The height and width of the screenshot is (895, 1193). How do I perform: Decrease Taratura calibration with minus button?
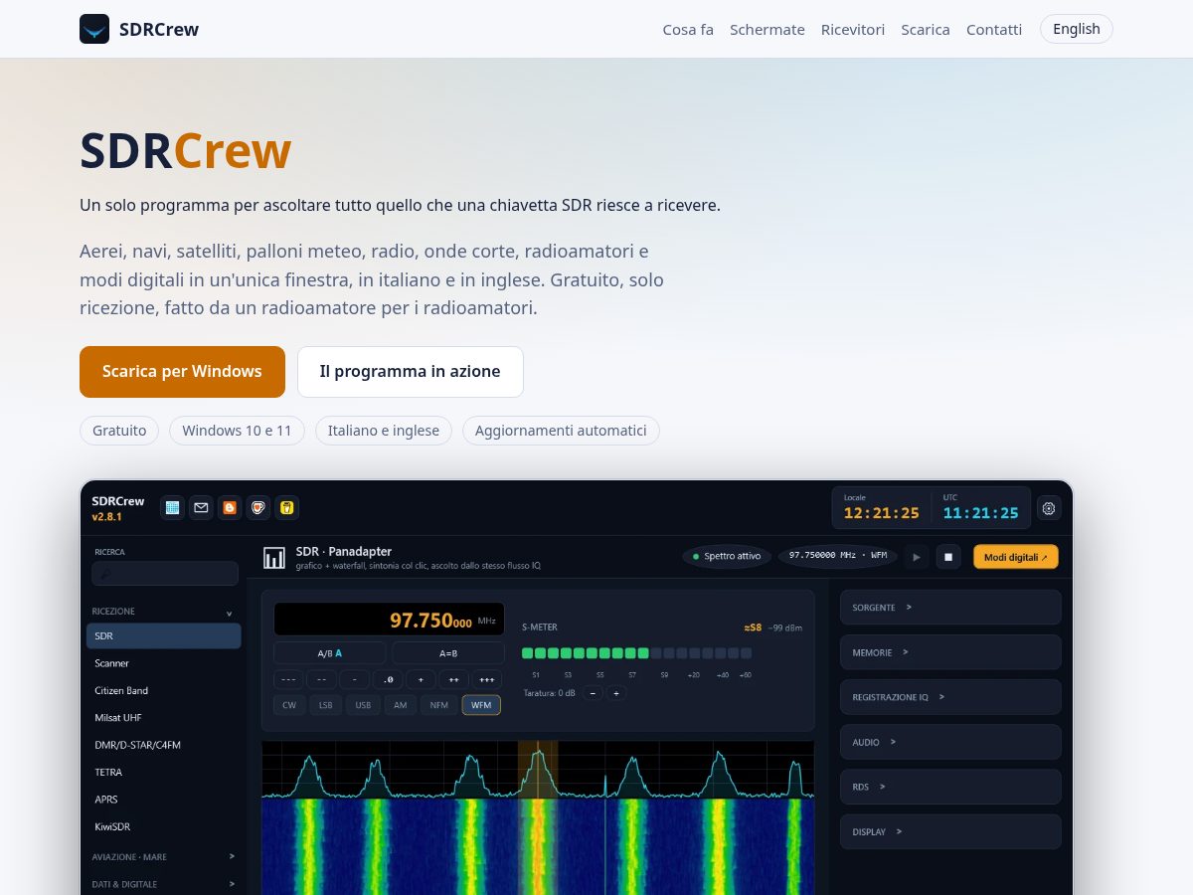(594, 693)
